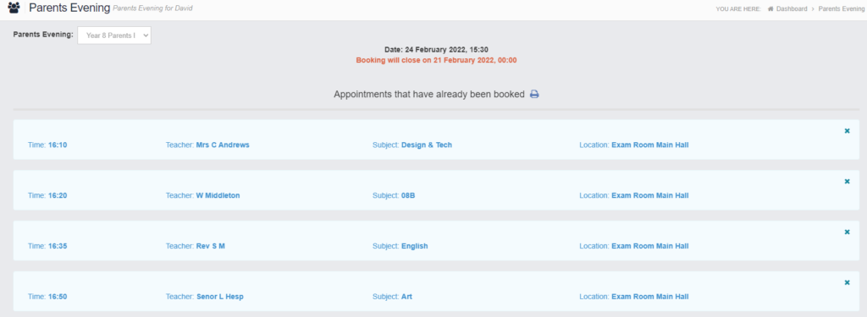Image resolution: width=867 pixels, height=317 pixels.
Task: Cancel the 16:50 Art appointment
Action: pyautogui.click(x=847, y=282)
